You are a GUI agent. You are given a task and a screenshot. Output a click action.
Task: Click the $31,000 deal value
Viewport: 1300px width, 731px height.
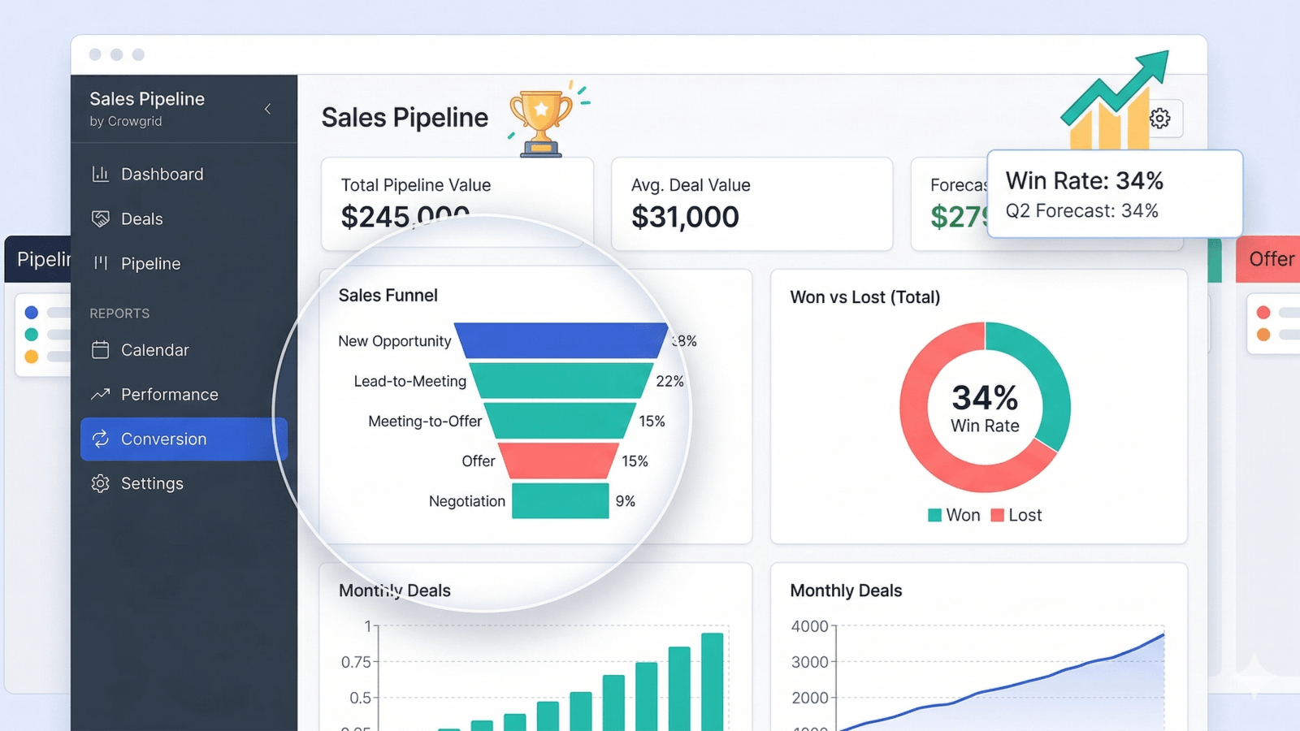coord(685,217)
